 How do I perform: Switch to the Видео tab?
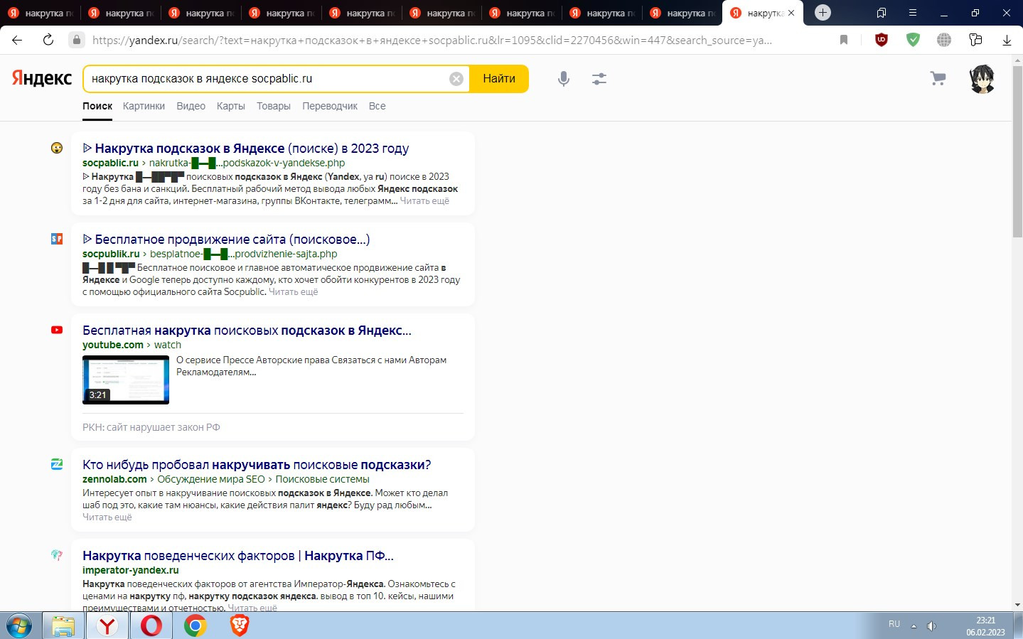coord(191,106)
